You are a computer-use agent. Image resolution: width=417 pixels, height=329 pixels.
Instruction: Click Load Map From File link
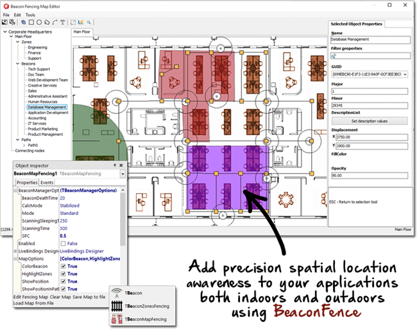click(33, 303)
